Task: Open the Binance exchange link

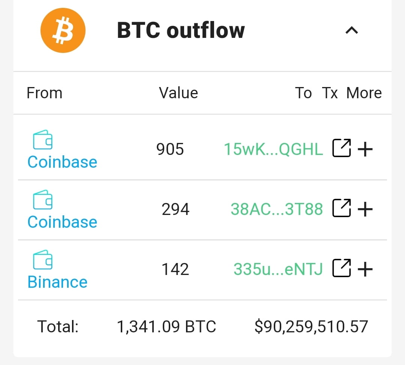Action: [57, 282]
